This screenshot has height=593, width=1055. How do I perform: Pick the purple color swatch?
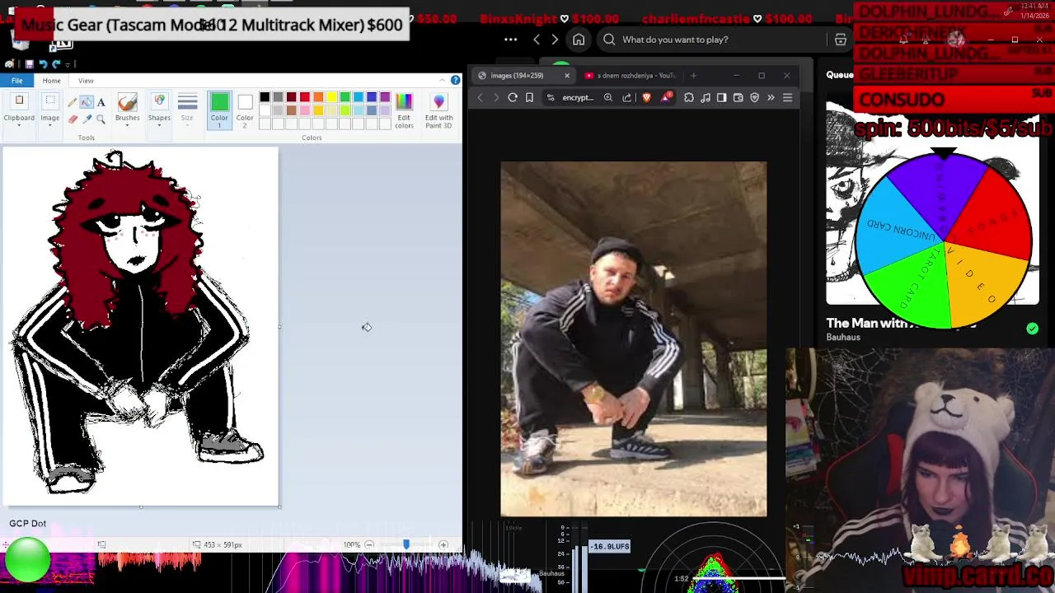point(385,97)
